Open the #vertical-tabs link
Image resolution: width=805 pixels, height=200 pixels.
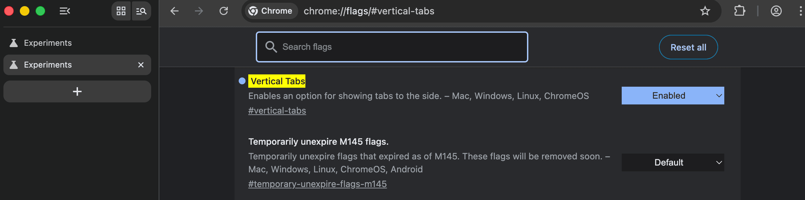pos(277,110)
